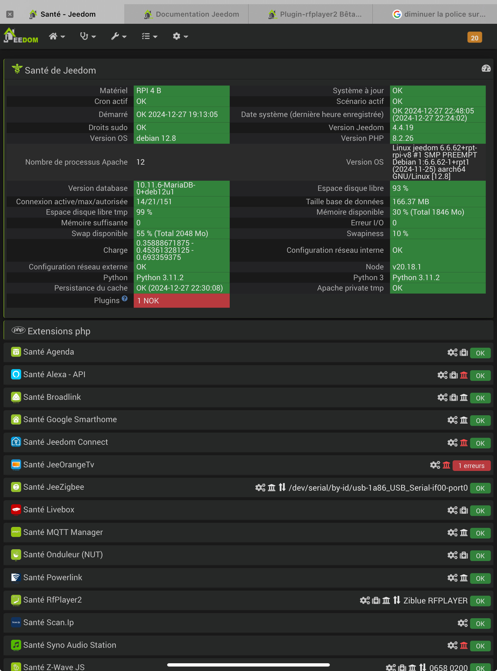The height and width of the screenshot is (671, 497).
Task: Click the 'v20.18.1' Node version cell
Action: [x=438, y=267]
